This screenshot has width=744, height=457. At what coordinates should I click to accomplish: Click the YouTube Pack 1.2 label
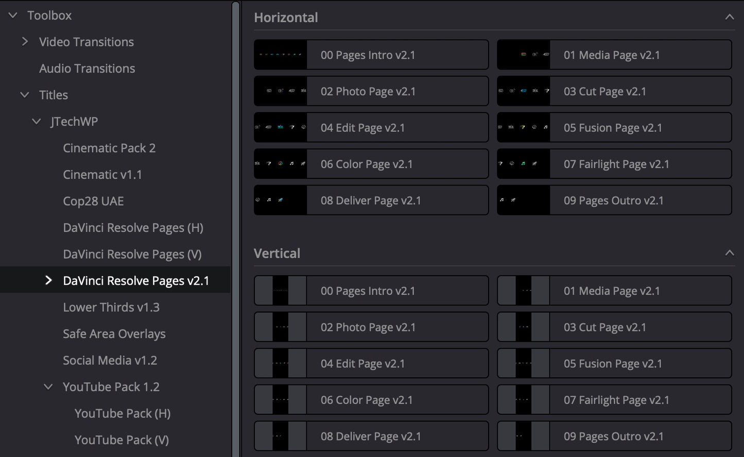111,387
